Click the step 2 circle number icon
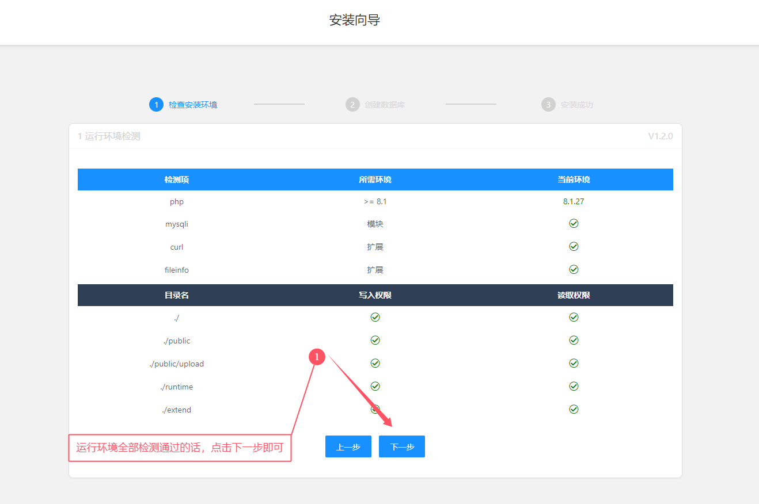 tap(352, 105)
